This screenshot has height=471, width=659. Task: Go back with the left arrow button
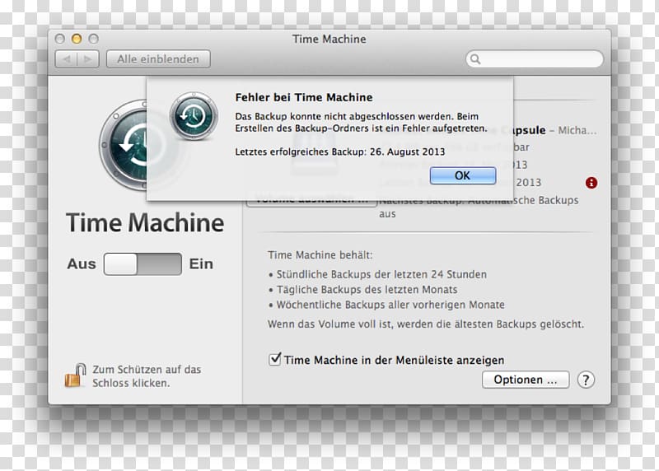pyautogui.click(x=67, y=59)
